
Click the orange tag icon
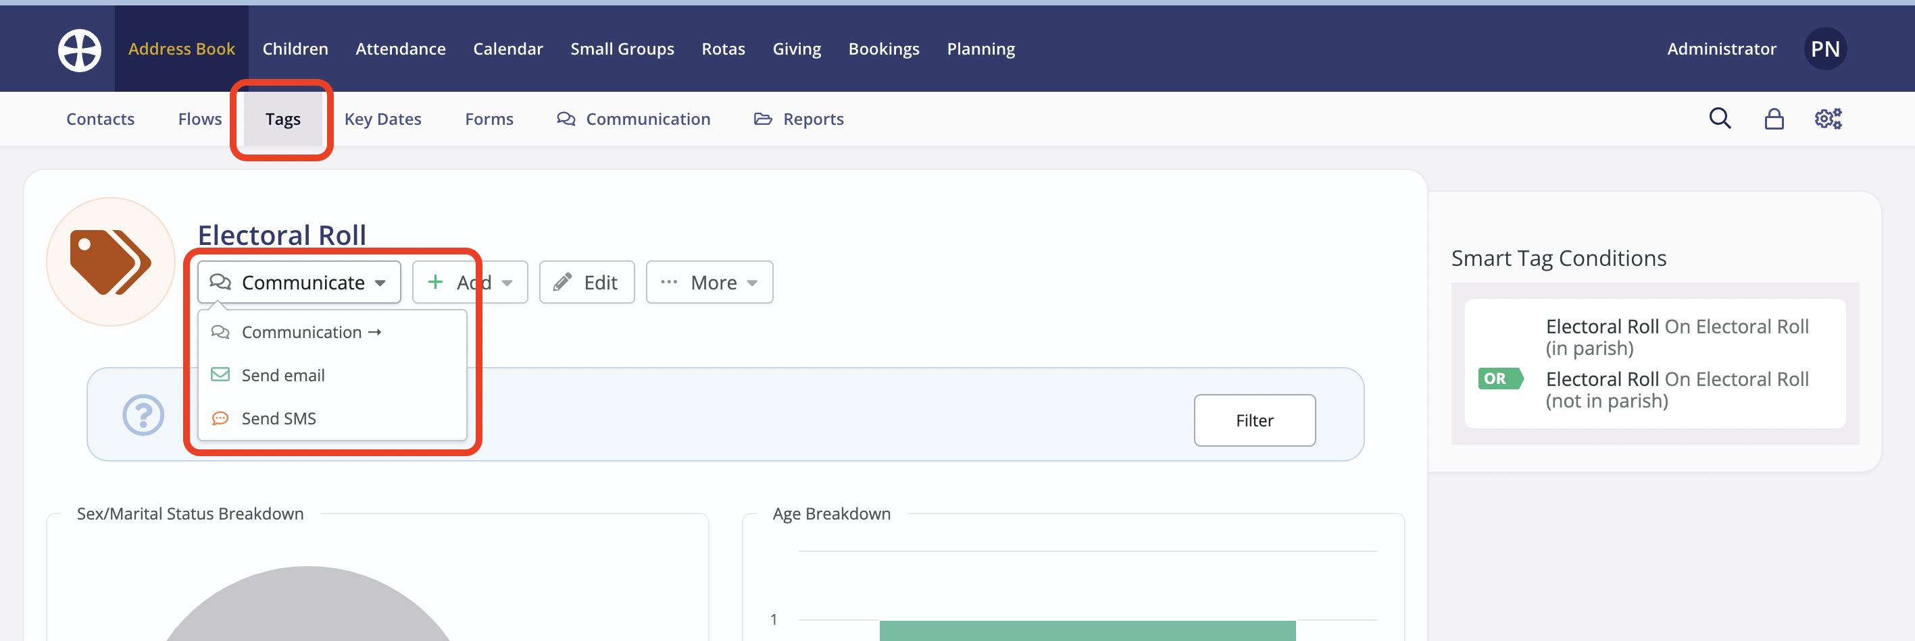111,262
